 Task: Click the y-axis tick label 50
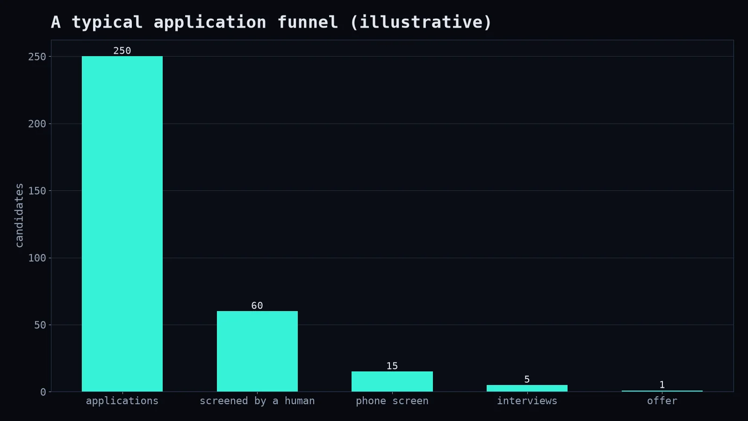point(40,325)
